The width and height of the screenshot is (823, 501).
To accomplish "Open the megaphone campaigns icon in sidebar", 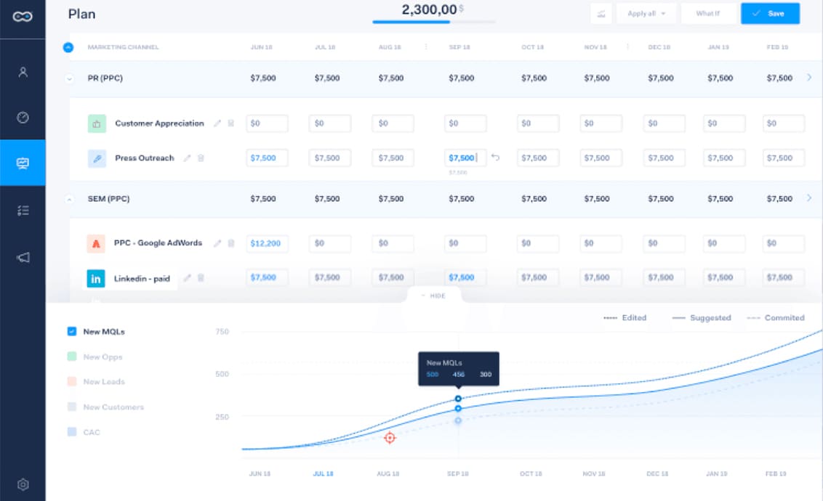I will pyautogui.click(x=23, y=257).
